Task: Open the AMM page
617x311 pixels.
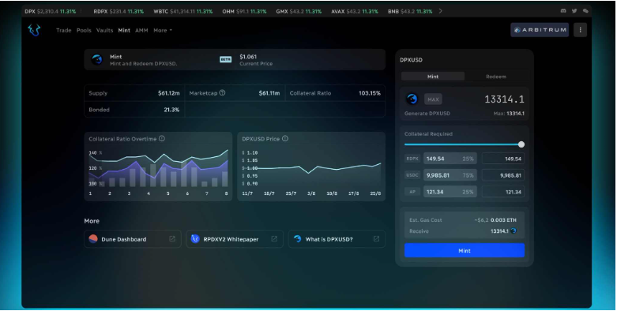Action: pyautogui.click(x=141, y=30)
